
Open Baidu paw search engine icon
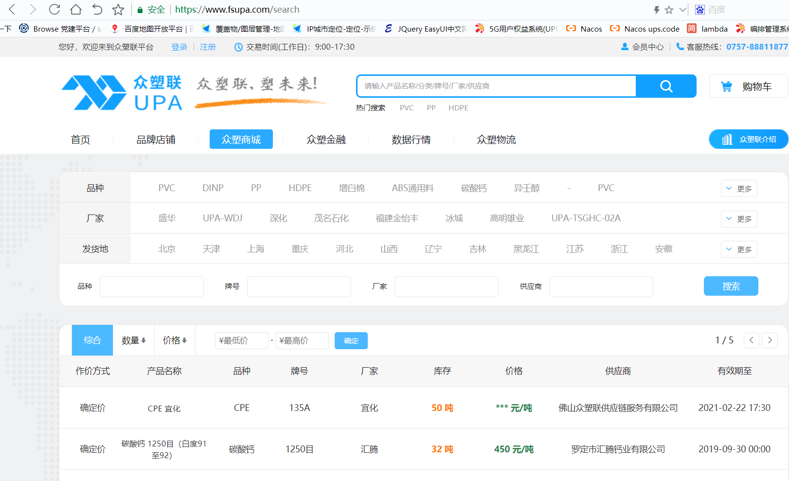pos(700,10)
